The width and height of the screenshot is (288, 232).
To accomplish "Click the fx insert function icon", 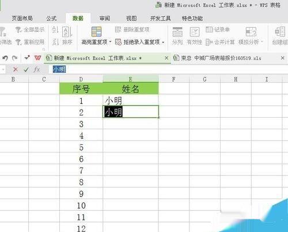I will pos(37,69).
